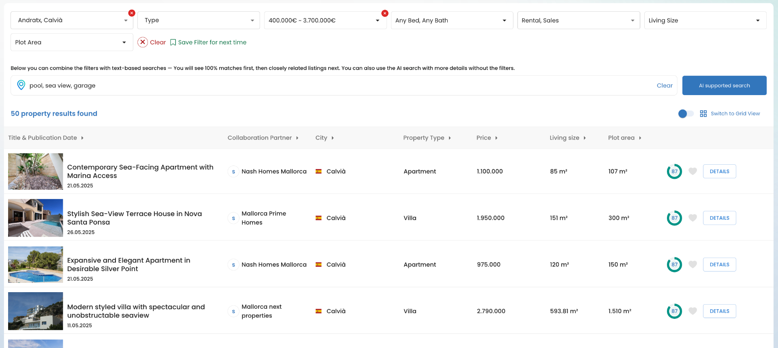Favorite the Modern styled villa listing
This screenshot has width=778, height=348.
(693, 311)
